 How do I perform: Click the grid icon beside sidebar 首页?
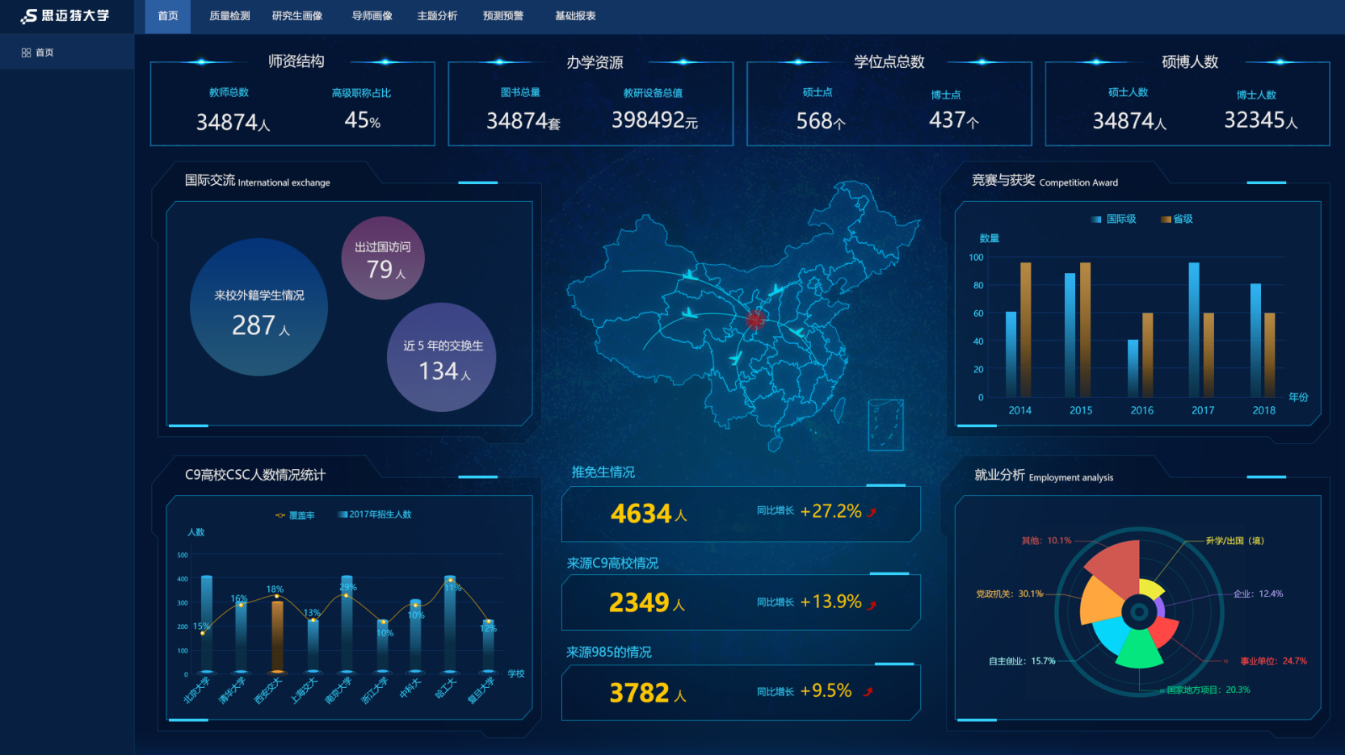click(x=26, y=52)
